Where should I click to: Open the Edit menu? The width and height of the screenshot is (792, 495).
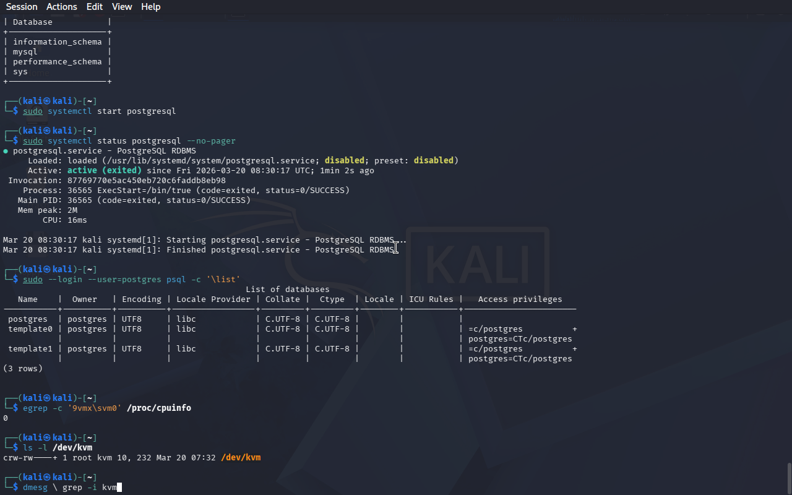[x=95, y=7]
